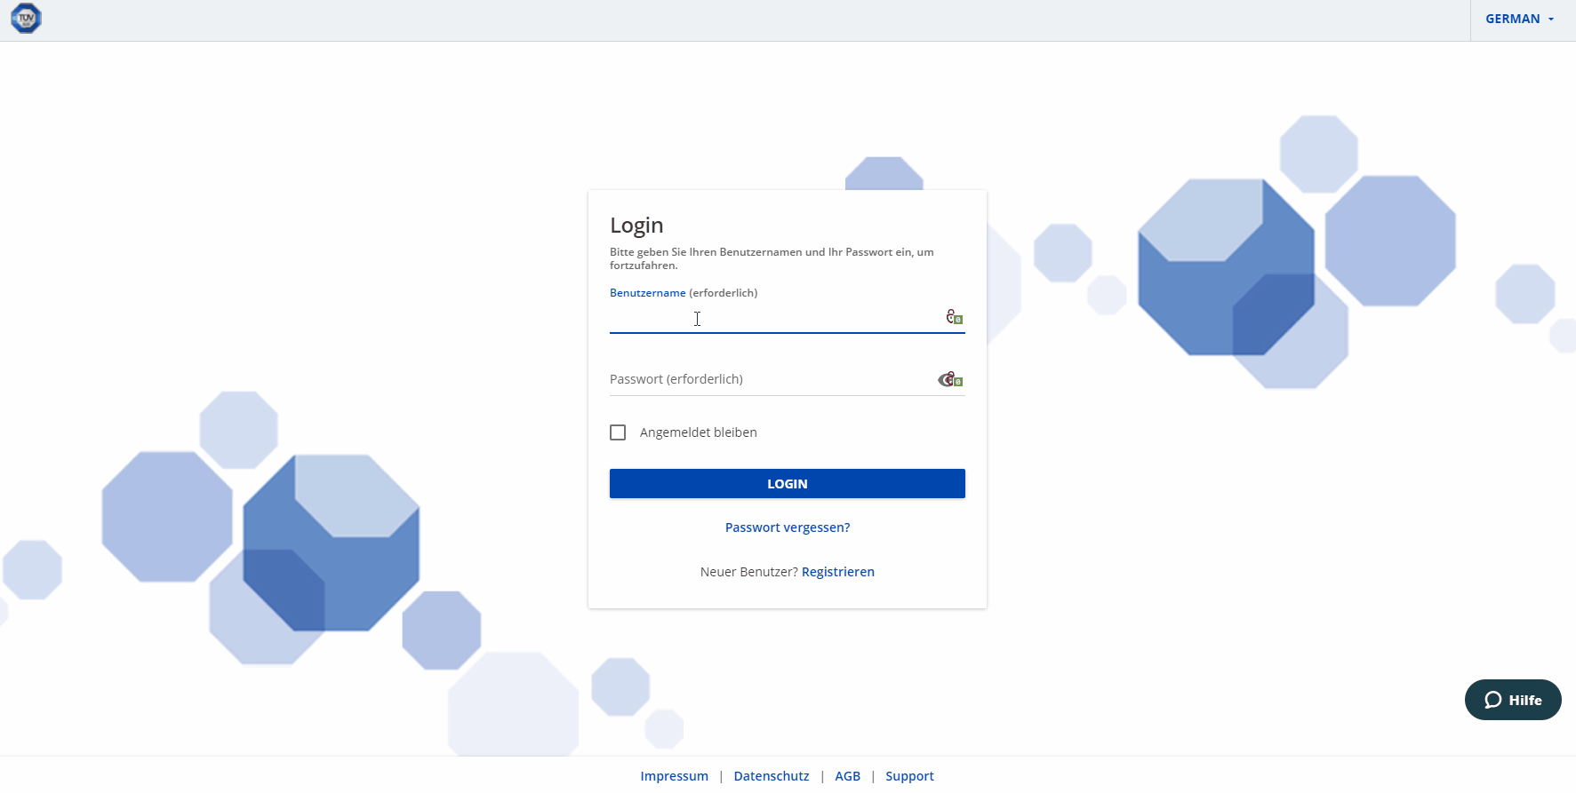
Task: Click the caret arrow next to GERMAN
Action: pyautogui.click(x=1551, y=20)
